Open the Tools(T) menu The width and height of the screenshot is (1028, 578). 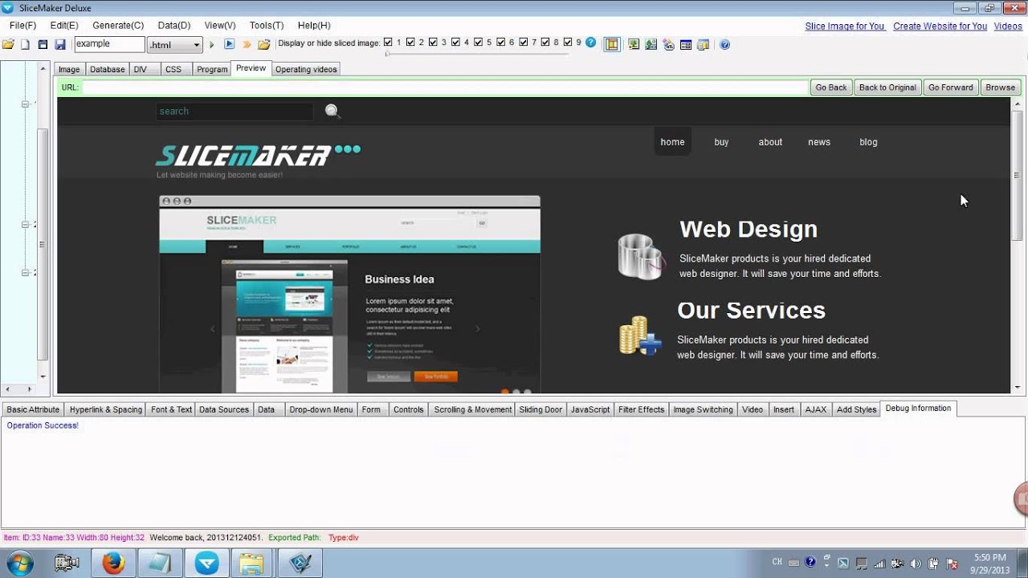266,26
